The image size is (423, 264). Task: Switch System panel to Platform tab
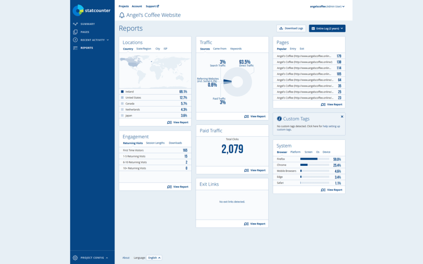click(x=295, y=152)
